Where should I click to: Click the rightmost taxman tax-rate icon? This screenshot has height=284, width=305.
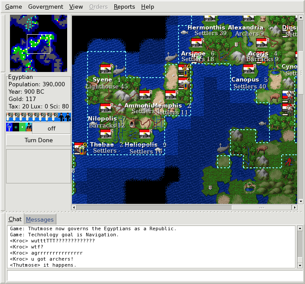(68, 117)
